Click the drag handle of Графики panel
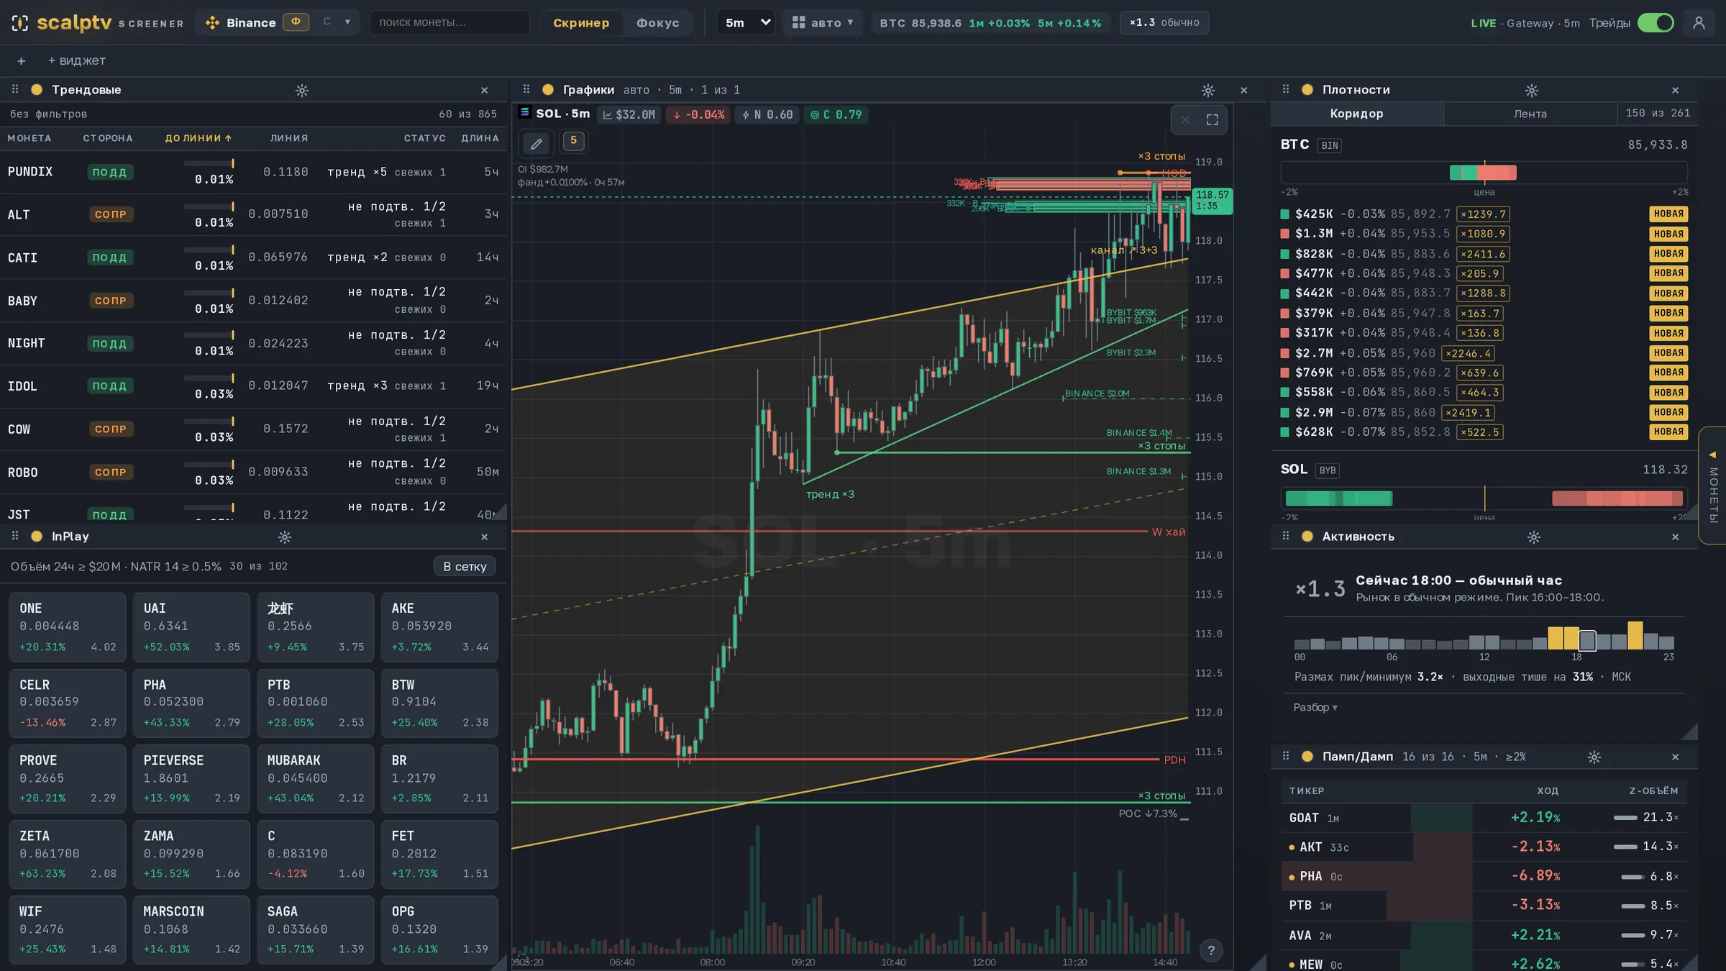The image size is (1726, 971). coord(526,89)
